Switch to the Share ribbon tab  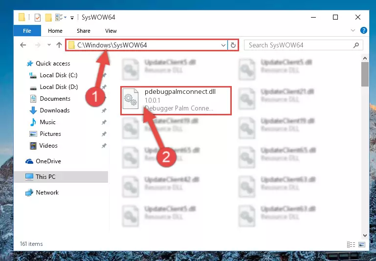pos(84,31)
